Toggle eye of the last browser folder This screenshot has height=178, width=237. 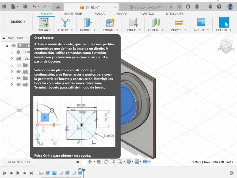coord(18,84)
